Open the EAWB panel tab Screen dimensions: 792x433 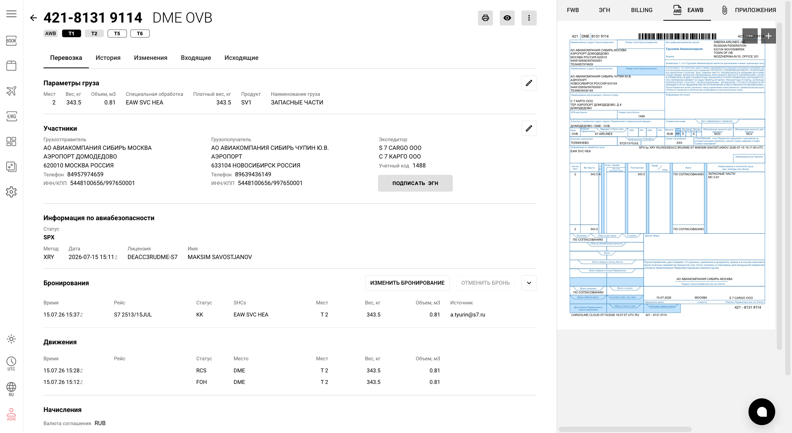tap(687, 10)
